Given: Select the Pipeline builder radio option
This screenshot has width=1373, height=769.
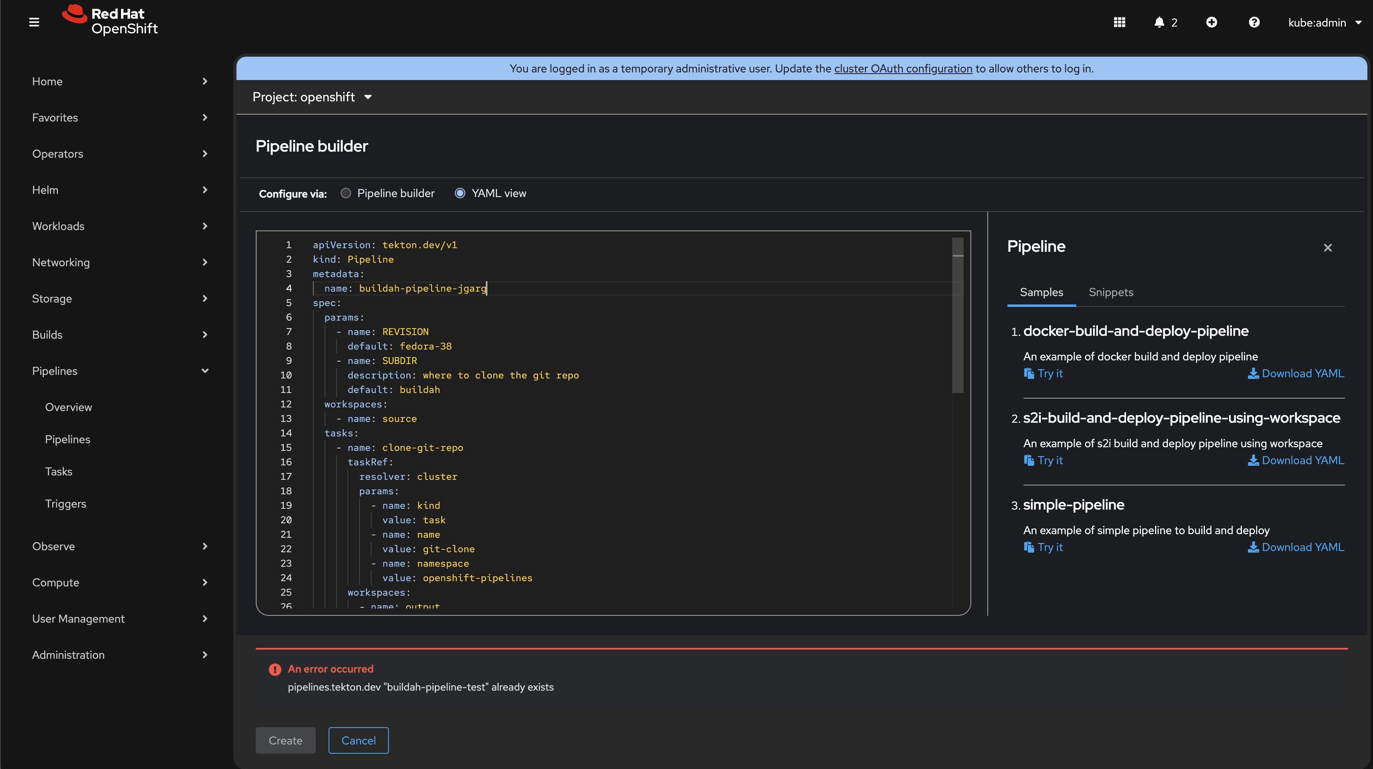Looking at the screenshot, I should click(x=346, y=193).
